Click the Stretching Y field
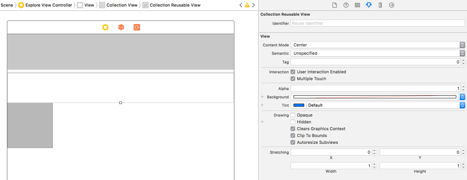Image resolution: width=467 pixels, height=180 pixels. [x=420, y=152]
